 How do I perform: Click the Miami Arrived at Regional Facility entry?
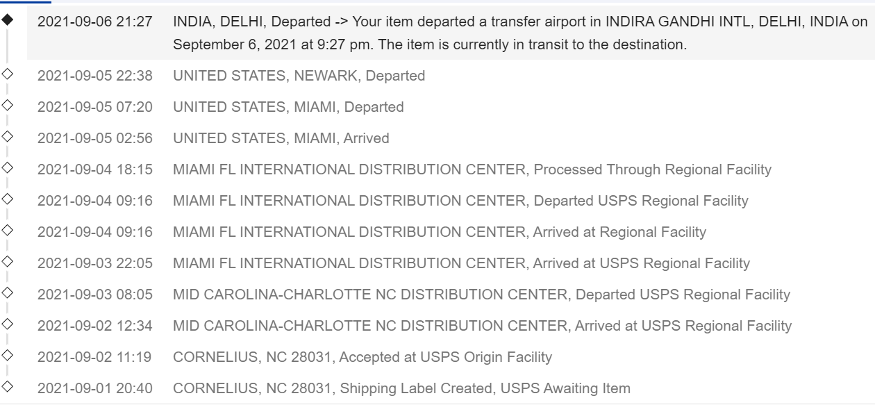coord(440,232)
